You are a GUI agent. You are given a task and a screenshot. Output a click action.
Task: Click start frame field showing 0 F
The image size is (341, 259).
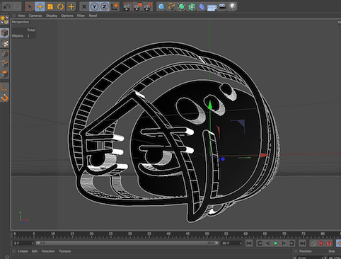tap(23, 243)
